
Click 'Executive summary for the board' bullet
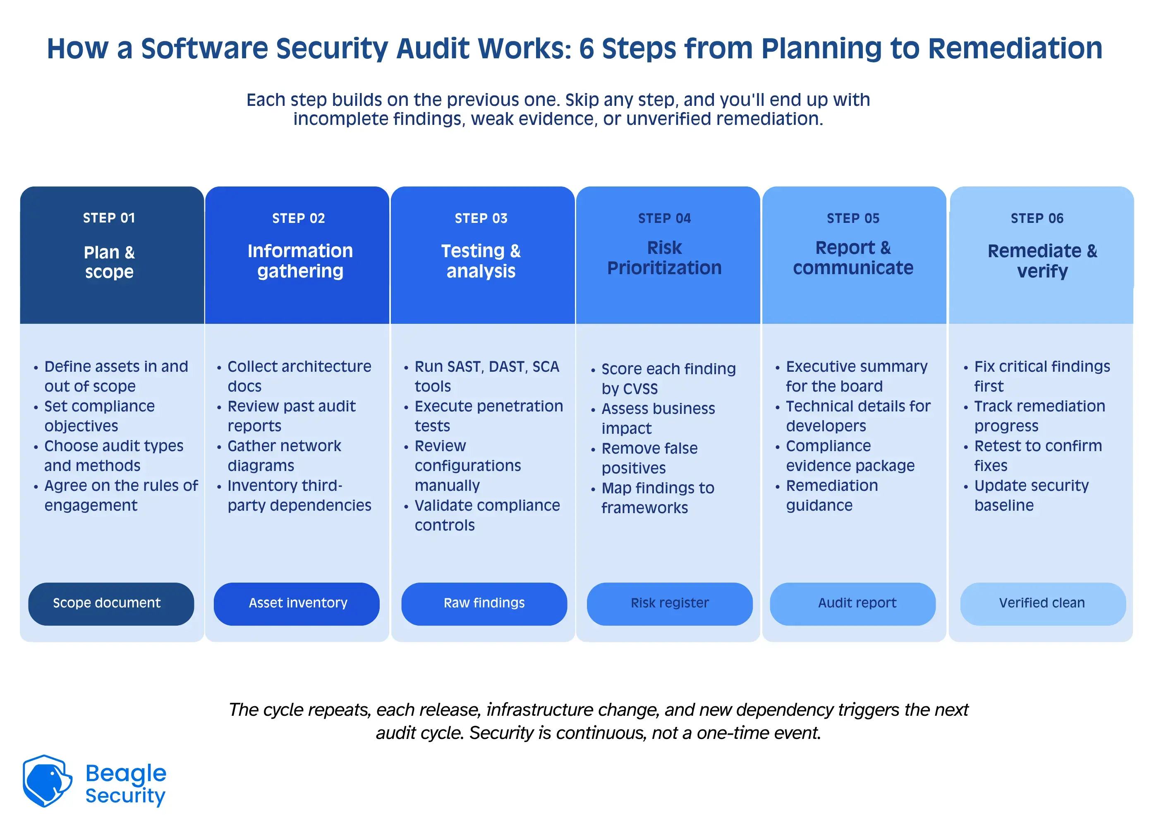(x=857, y=376)
